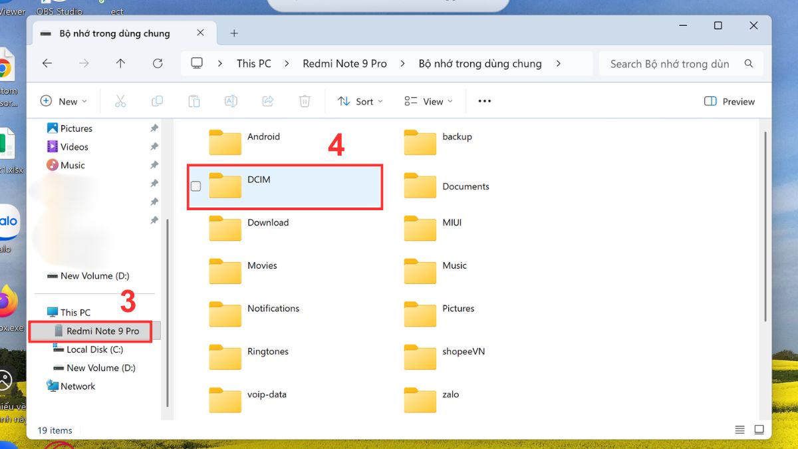Open the See more options menu
798x449 pixels.
pos(484,101)
